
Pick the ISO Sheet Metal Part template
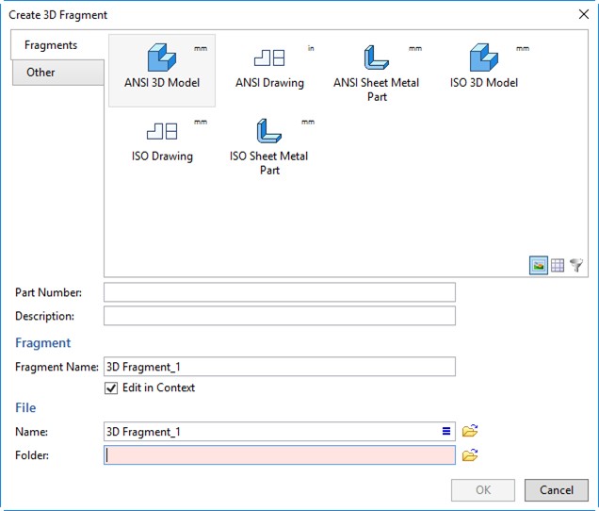(x=269, y=144)
